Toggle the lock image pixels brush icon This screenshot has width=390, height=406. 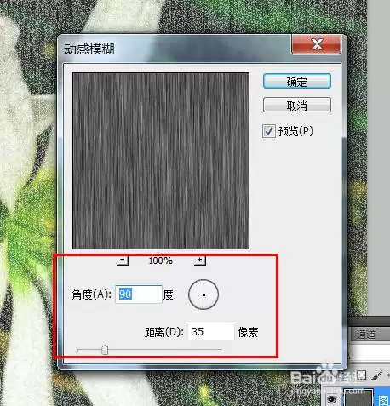376,375
